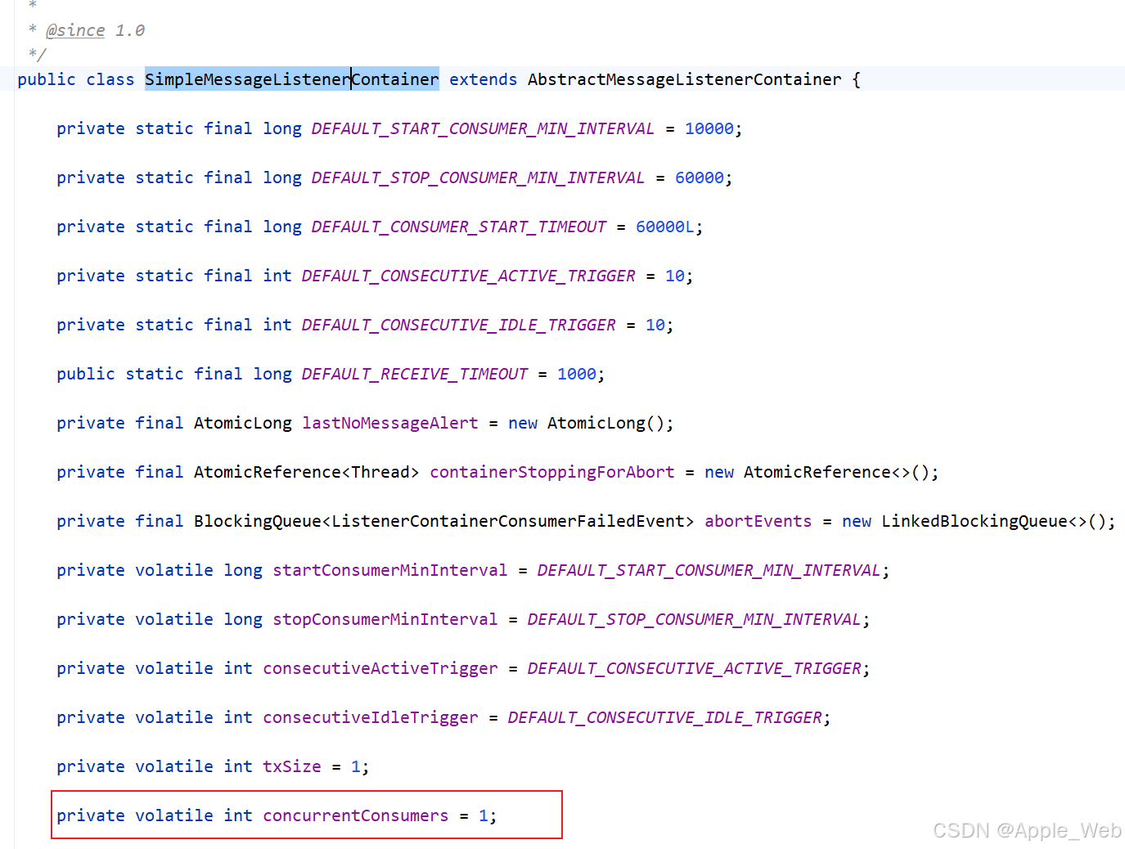Viewport: 1125px width, 849px height.
Task: Click the concurrentConsumers field name
Action: pos(356,815)
